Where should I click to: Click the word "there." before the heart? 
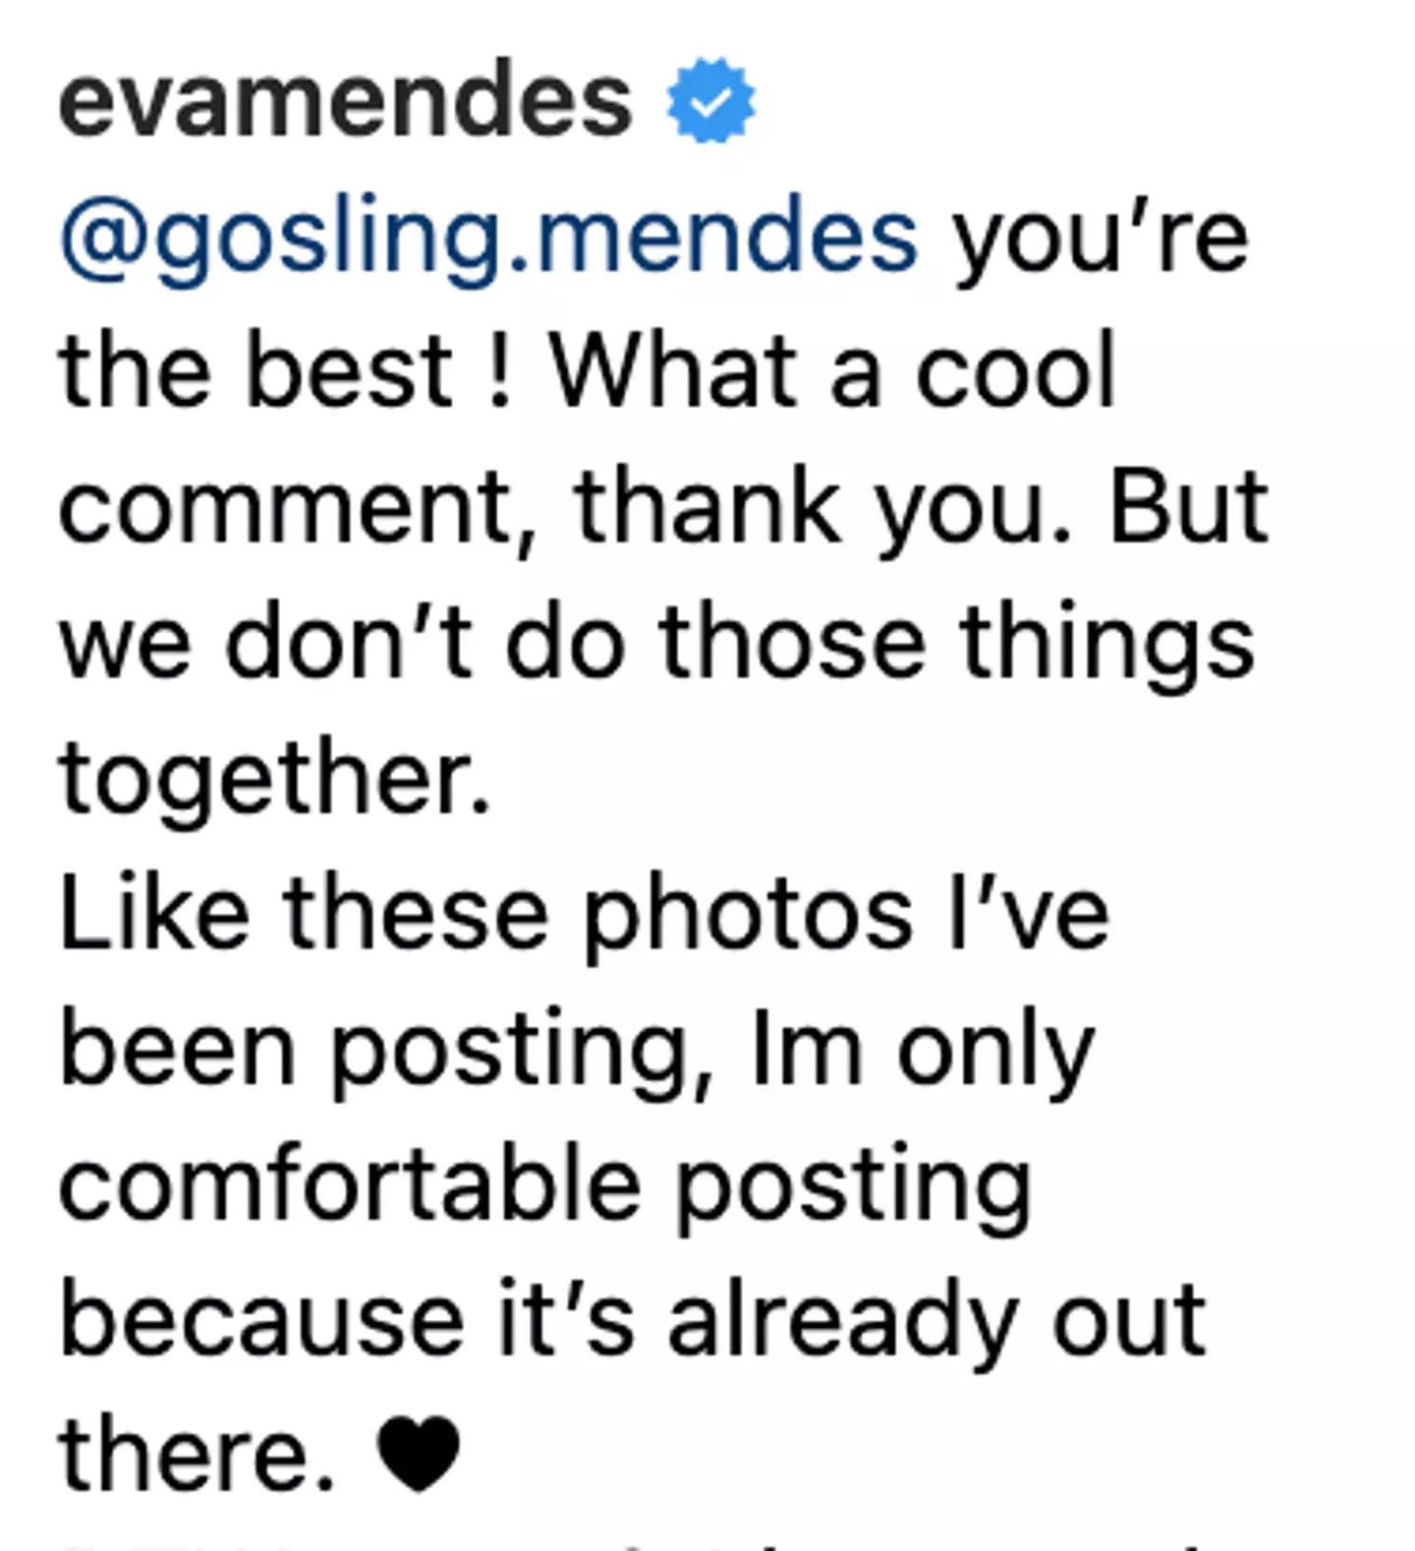[198, 1455]
